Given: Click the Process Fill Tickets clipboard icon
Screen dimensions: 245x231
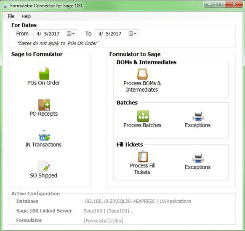Looking at the screenshot, I should (143, 157).
